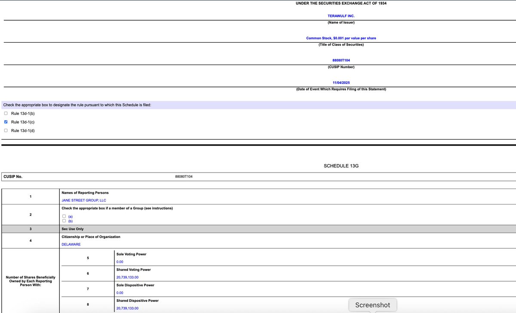Click the event date 11/04/2025
The image size is (516, 313).
pyautogui.click(x=341, y=83)
